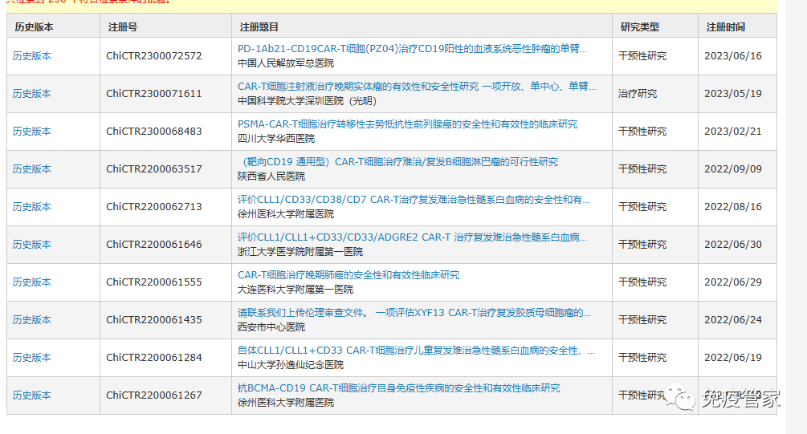807x434 pixels.
Task: Click the date 2022/08/16
Action: pyautogui.click(x=733, y=207)
